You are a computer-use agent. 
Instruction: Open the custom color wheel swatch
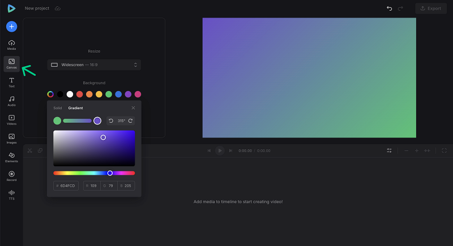[50, 94]
